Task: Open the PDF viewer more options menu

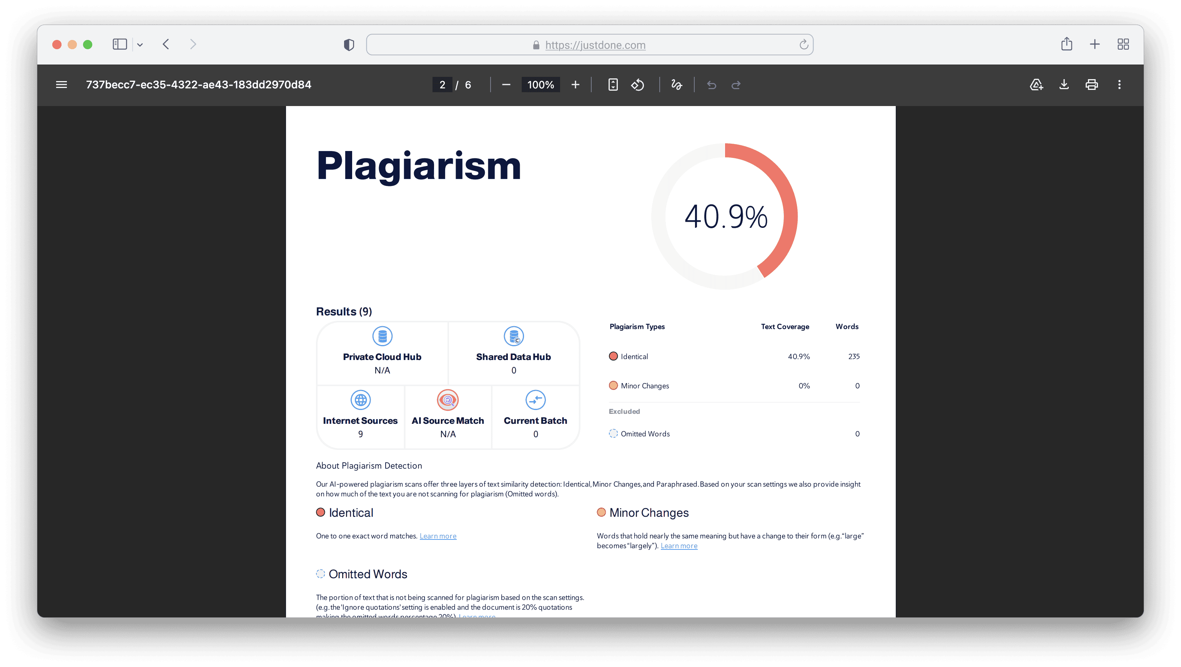Action: pos(1119,85)
